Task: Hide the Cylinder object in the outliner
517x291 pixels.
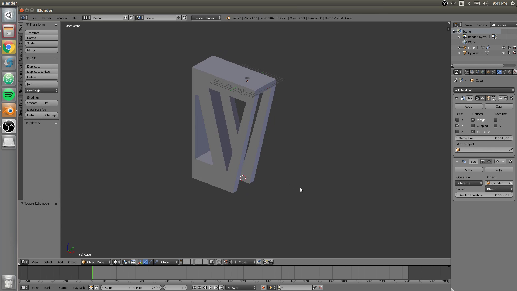Action: (x=504, y=53)
